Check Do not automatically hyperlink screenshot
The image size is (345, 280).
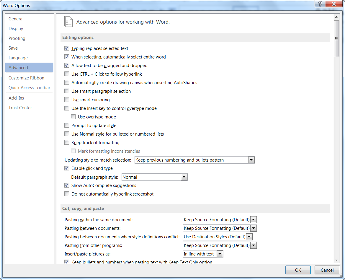pyautogui.click(x=67, y=194)
